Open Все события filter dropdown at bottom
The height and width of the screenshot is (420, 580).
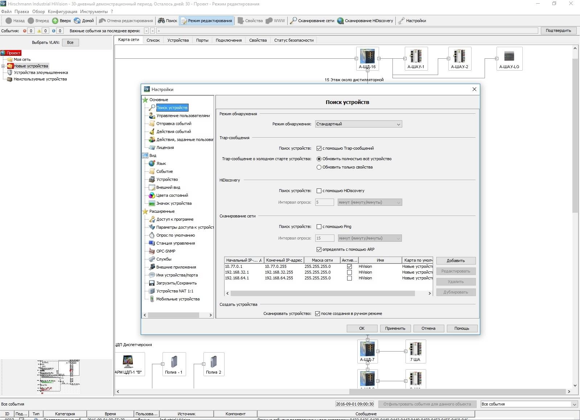coord(529,404)
